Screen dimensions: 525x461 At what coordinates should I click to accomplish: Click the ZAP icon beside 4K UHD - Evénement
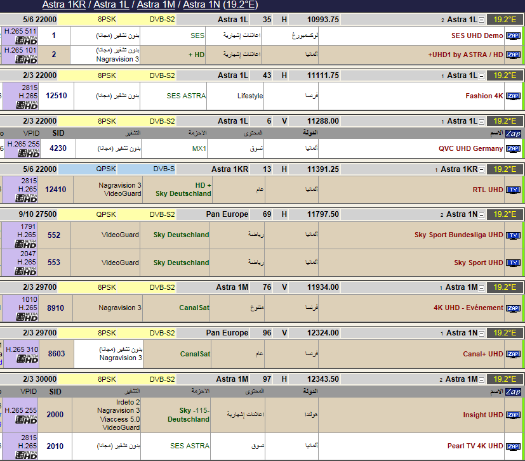tap(512, 308)
